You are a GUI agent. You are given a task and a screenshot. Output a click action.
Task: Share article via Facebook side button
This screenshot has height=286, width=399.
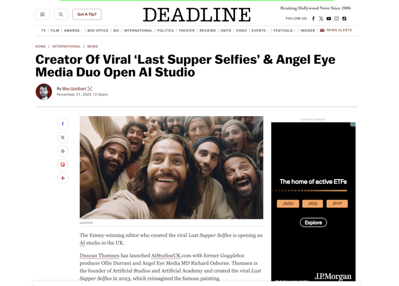click(x=63, y=124)
